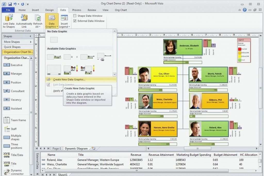The image size is (264, 176).
Task: Open the Insert Legend dropdown
Action: point(64,27)
